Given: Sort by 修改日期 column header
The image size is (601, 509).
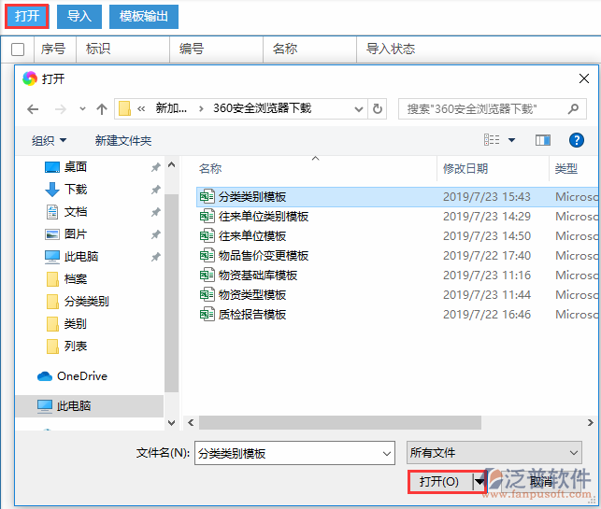Looking at the screenshot, I should pyautogui.click(x=465, y=169).
